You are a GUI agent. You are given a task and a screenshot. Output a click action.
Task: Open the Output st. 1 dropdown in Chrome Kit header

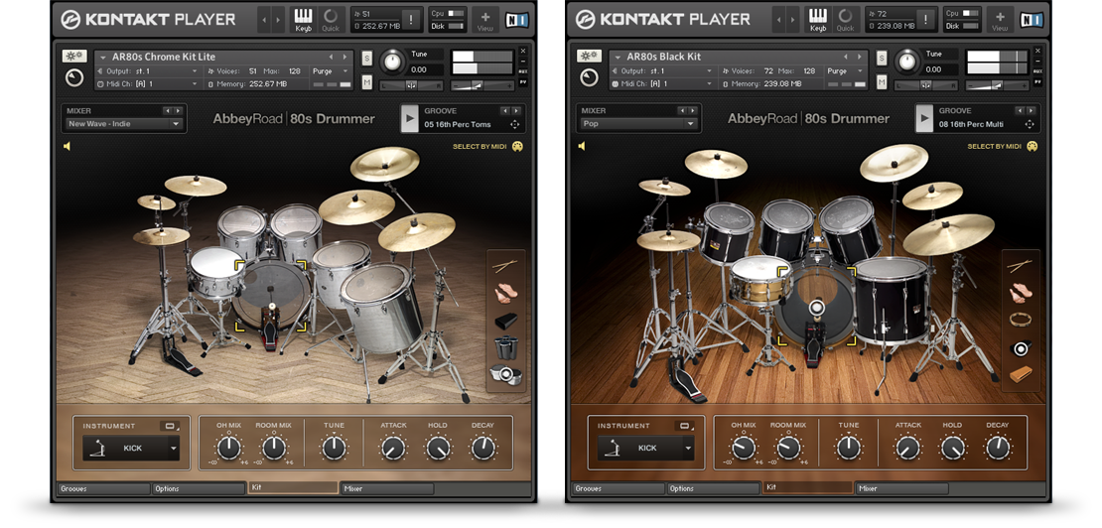pos(148,70)
